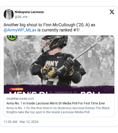Click the orange WEEK 5 badge
The height and width of the screenshot is (133, 118).
[x=16, y=89]
